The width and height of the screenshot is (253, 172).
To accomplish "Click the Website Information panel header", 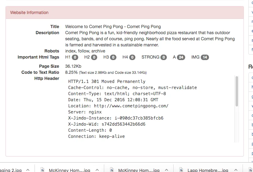I will pos(125,13).
